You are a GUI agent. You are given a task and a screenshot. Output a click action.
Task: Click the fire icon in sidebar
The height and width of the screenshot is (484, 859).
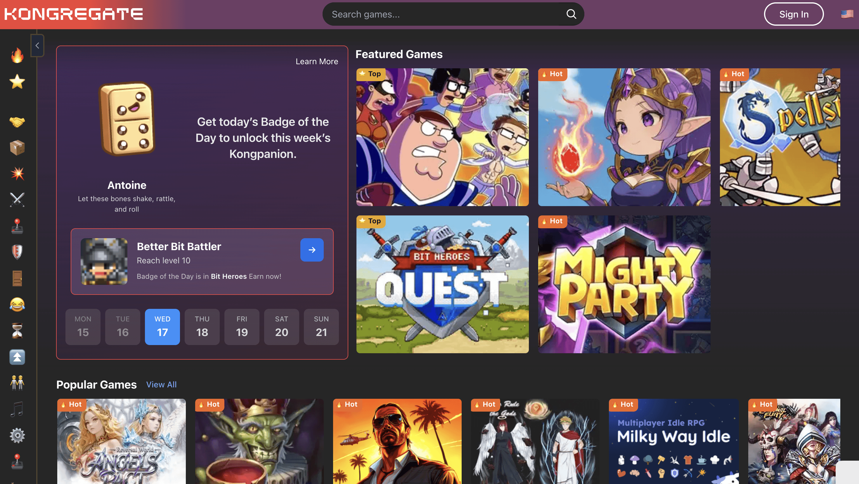pos(17,55)
